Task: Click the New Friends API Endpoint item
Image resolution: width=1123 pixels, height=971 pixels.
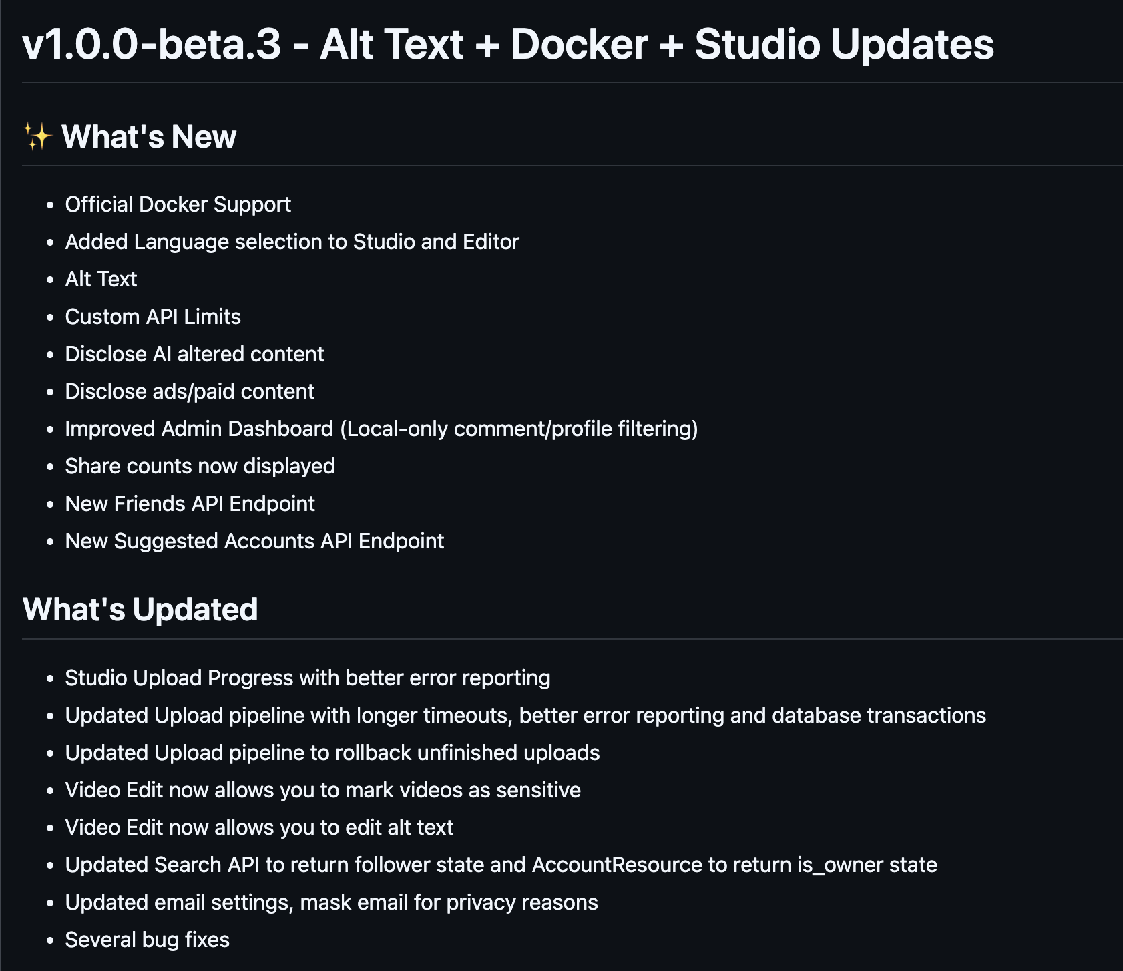Action: click(190, 504)
